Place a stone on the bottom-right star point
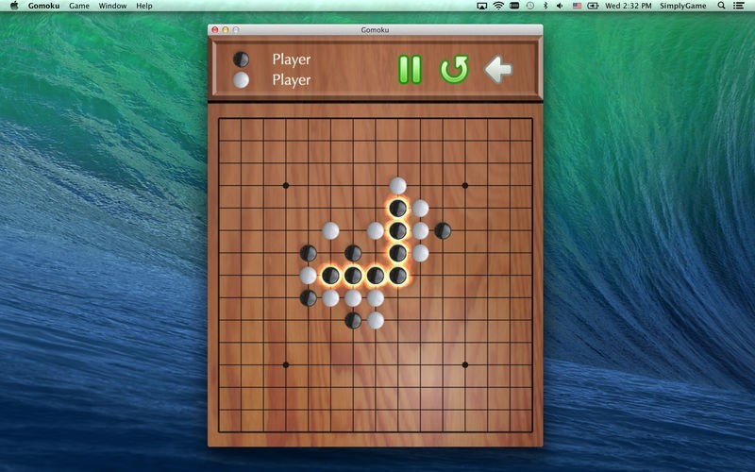 click(465, 364)
